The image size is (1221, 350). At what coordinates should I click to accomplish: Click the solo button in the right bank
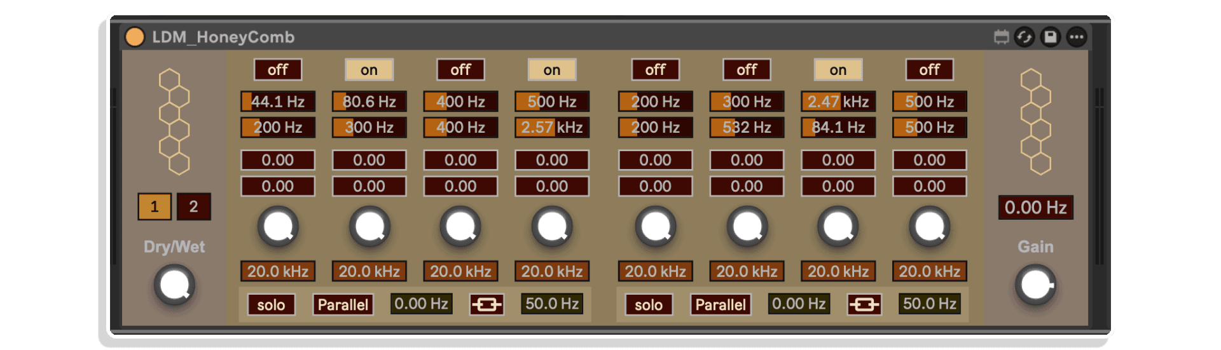click(x=649, y=305)
